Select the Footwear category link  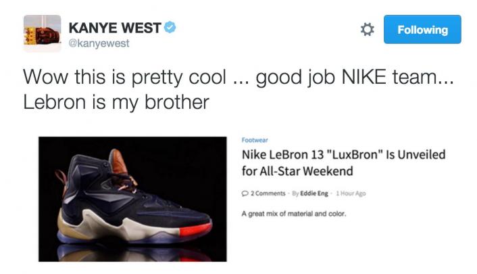[255, 140]
